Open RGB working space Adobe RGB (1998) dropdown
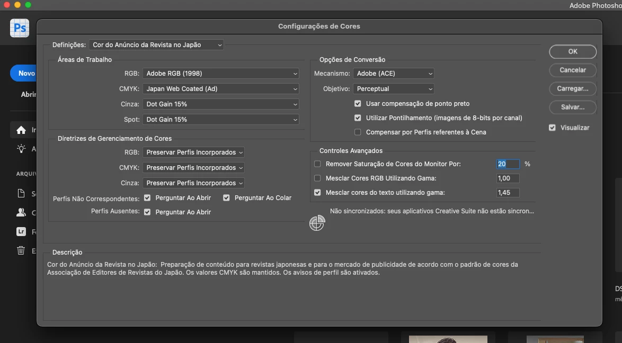This screenshot has height=343, width=622. (x=221, y=74)
